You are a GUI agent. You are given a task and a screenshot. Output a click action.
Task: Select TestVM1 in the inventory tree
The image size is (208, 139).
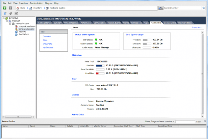click(x=22, y=32)
